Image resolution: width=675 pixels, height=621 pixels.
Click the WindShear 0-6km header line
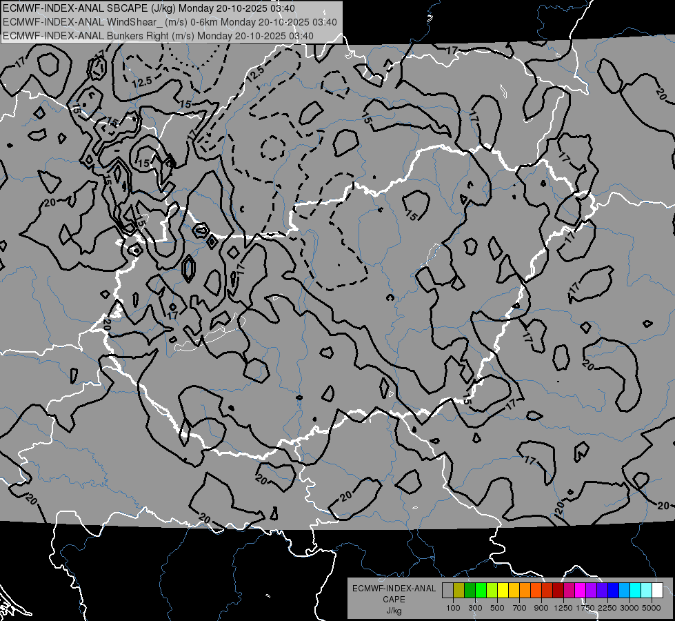tap(170, 22)
